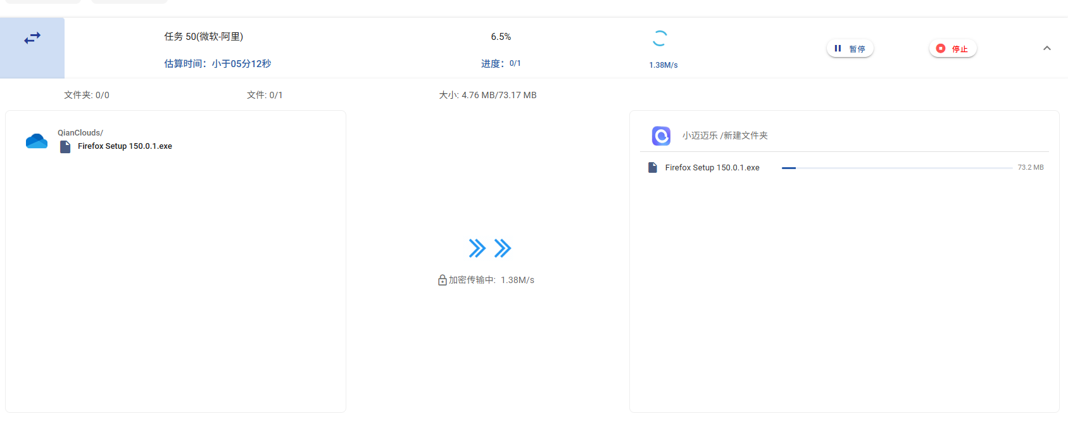Click the Aliyun drive destination icon
Screen dimensions: 1068x423
[661, 136]
